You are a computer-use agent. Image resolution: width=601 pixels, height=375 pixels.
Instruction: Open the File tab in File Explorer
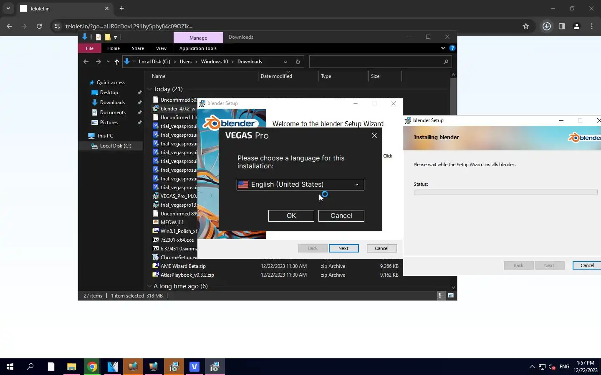(90, 48)
